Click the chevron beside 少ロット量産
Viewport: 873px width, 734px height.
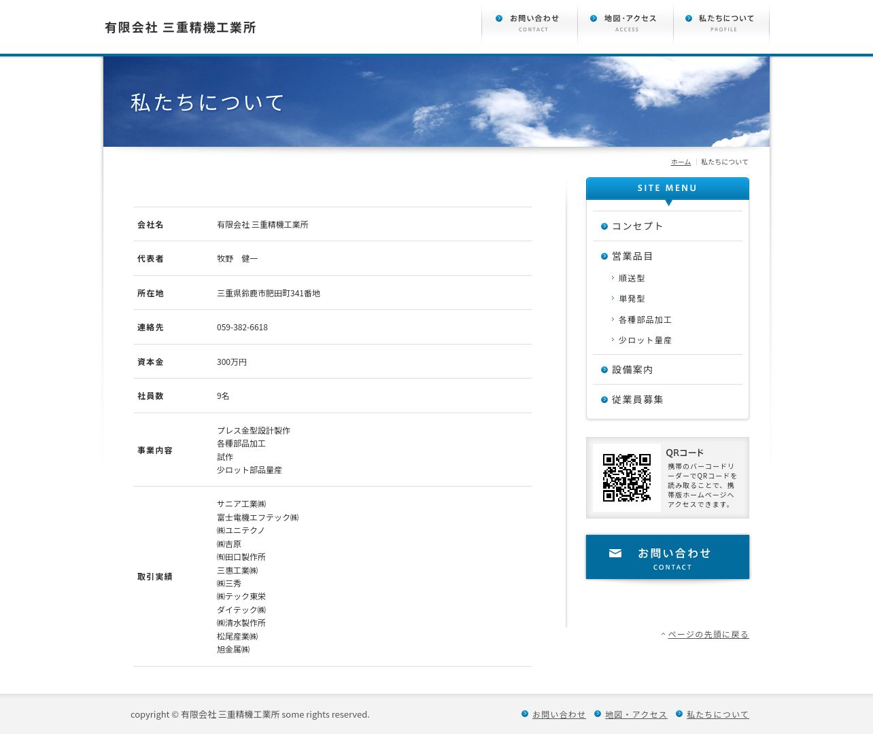click(613, 340)
